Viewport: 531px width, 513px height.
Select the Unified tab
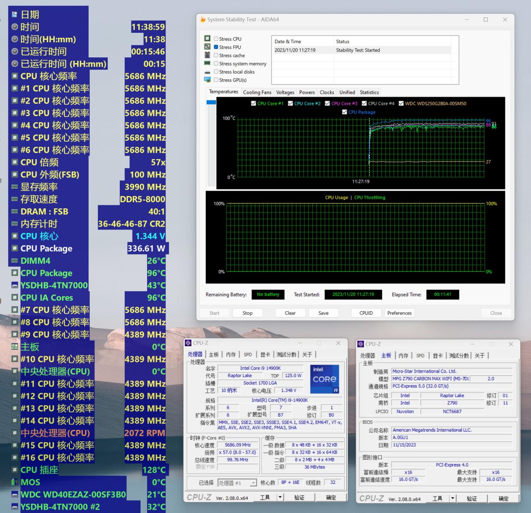347,92
